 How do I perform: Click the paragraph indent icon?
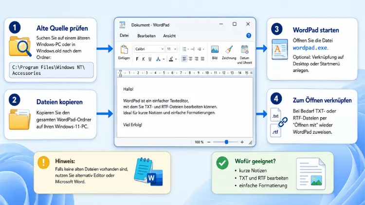(x=199, y=49)
